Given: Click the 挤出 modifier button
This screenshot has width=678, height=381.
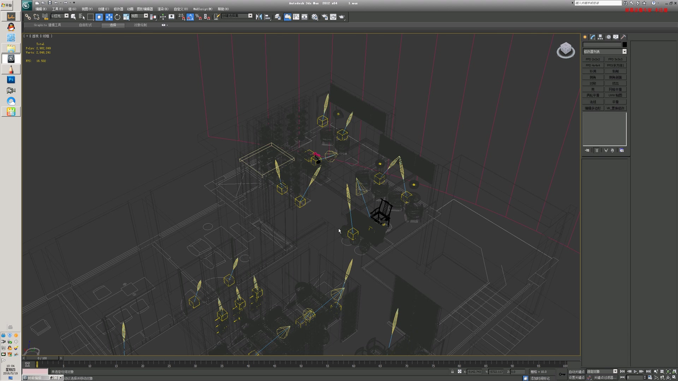Looking at the screenshot, I should point(615,84).
